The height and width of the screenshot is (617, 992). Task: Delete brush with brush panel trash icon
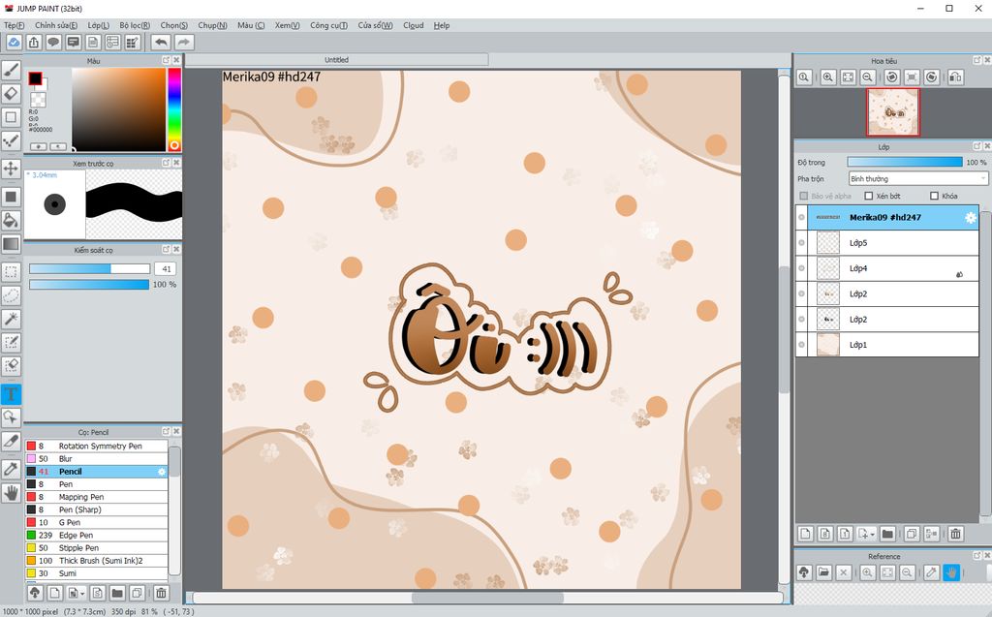pos(161,593)
